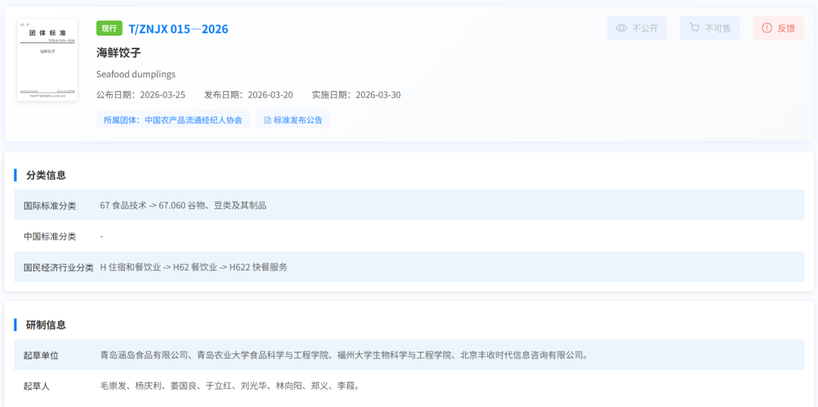Click the 不可售 shopping cart icon

point(695,28)
